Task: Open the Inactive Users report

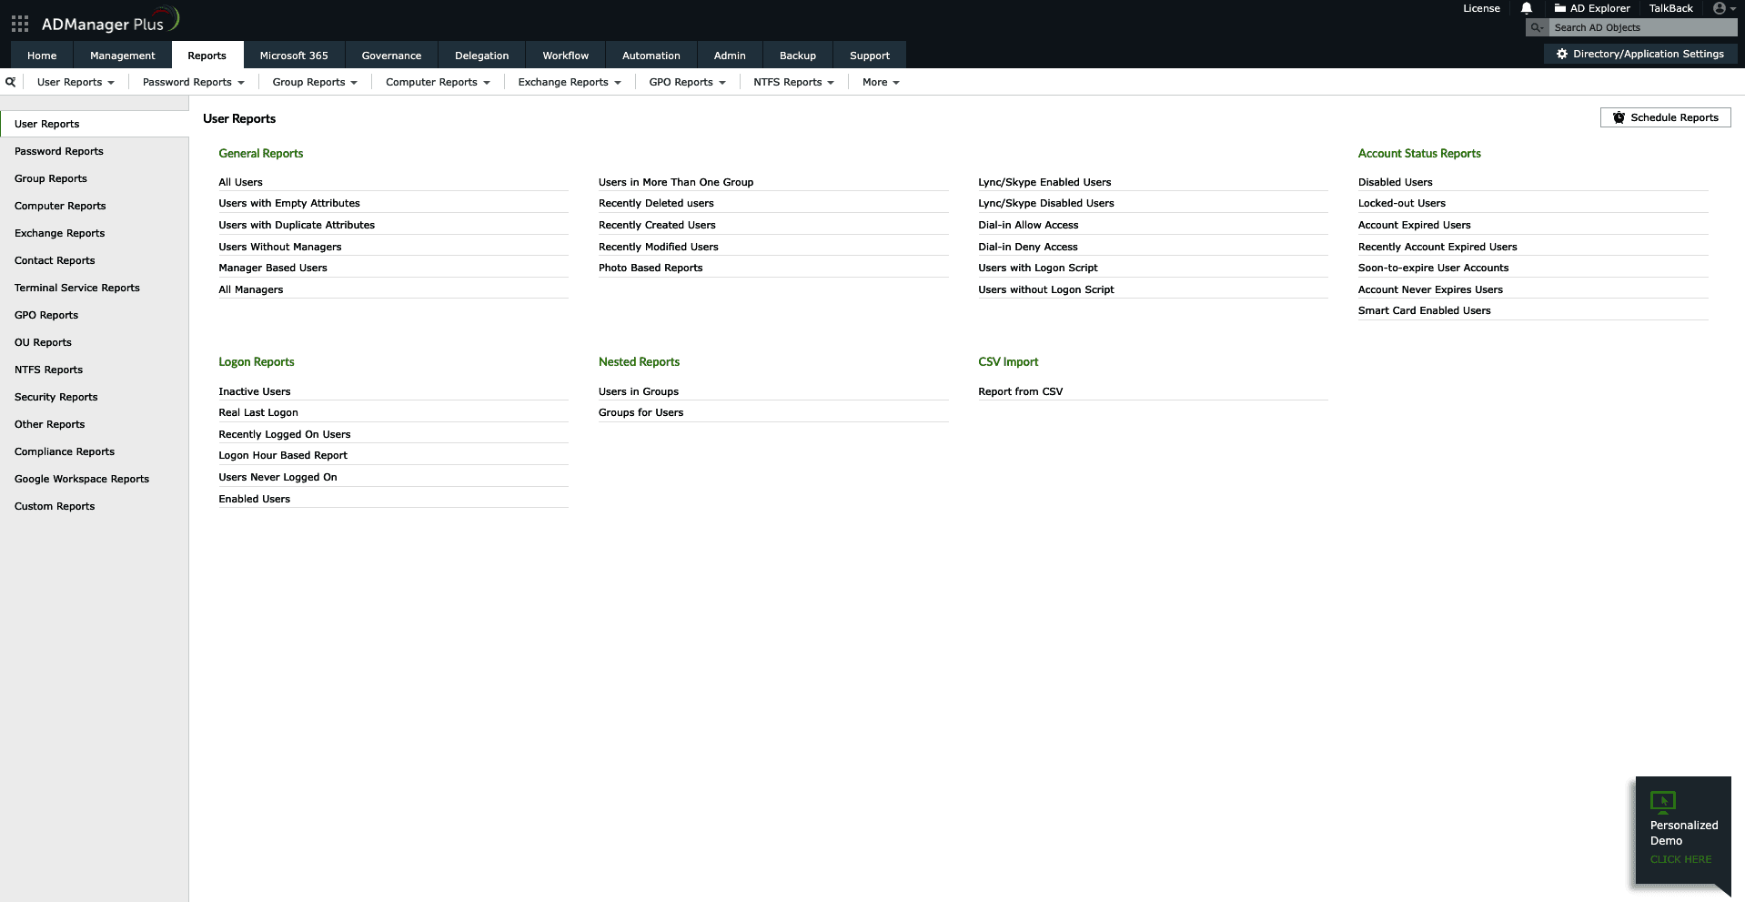Action: click(x=254, y=391)
